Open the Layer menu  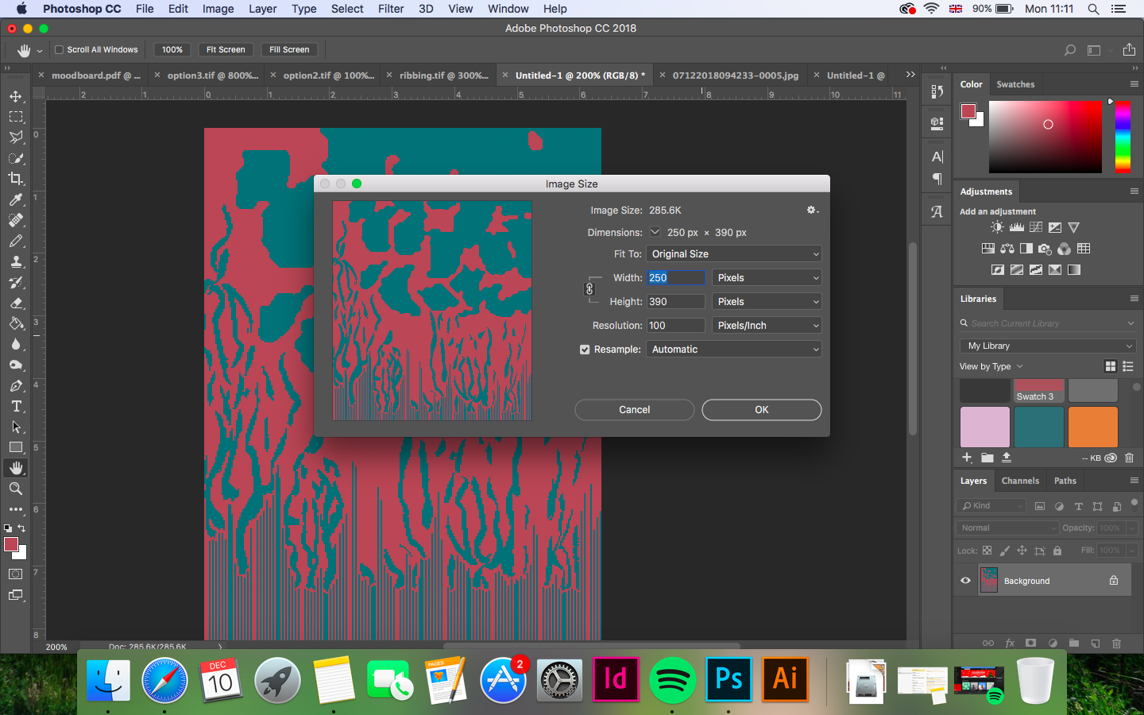click(262, 9)
